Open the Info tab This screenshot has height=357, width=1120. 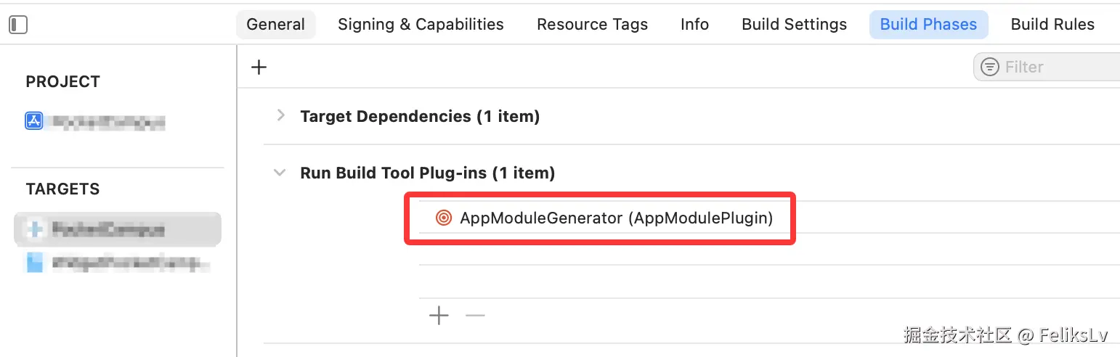coord(694,25)
